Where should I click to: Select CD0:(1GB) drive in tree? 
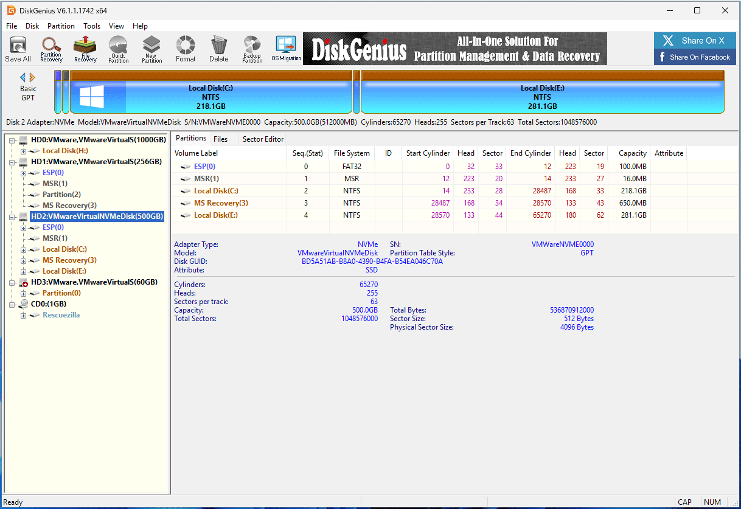(x=49, y=304)
